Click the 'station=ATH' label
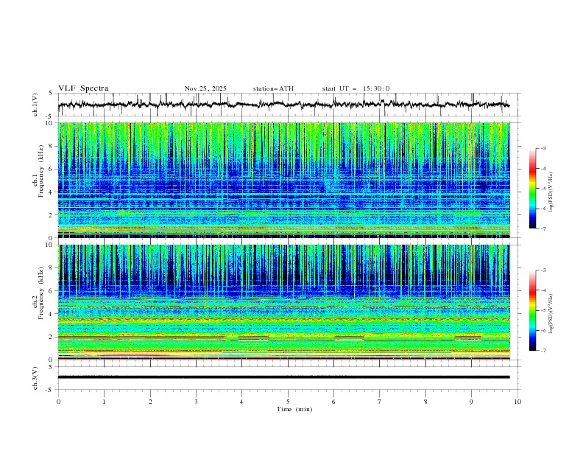The image size is (583, 451). pos(273,88)
